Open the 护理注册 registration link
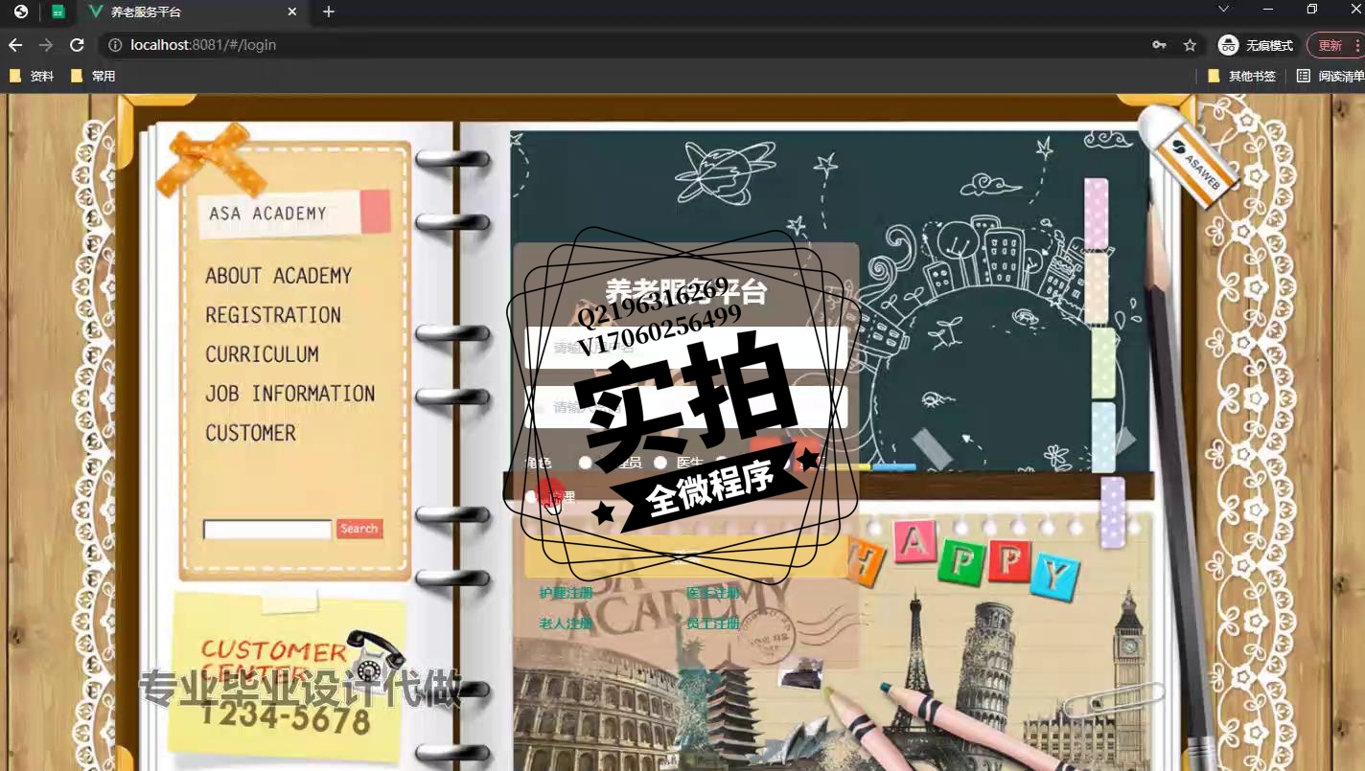The image size is (1365, 771). pos(566,593)
